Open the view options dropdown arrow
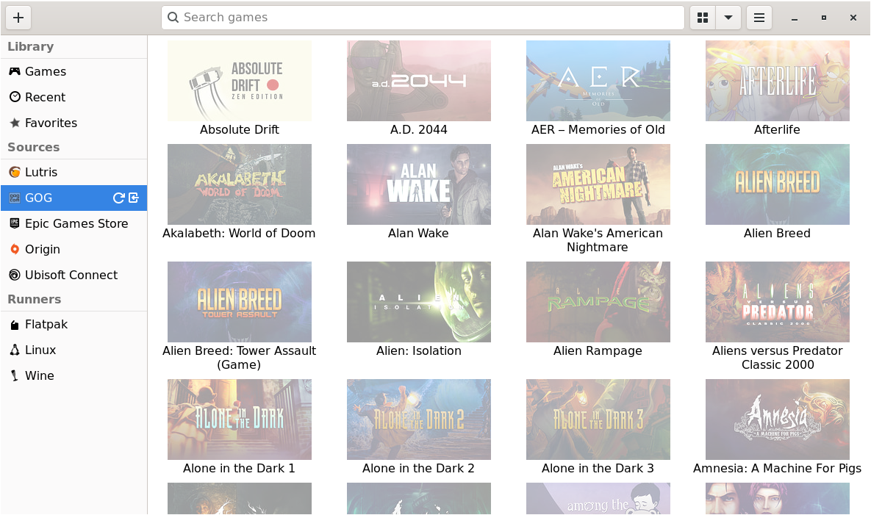The width and height of the screenshot is (871, 515). pos(728,18)
